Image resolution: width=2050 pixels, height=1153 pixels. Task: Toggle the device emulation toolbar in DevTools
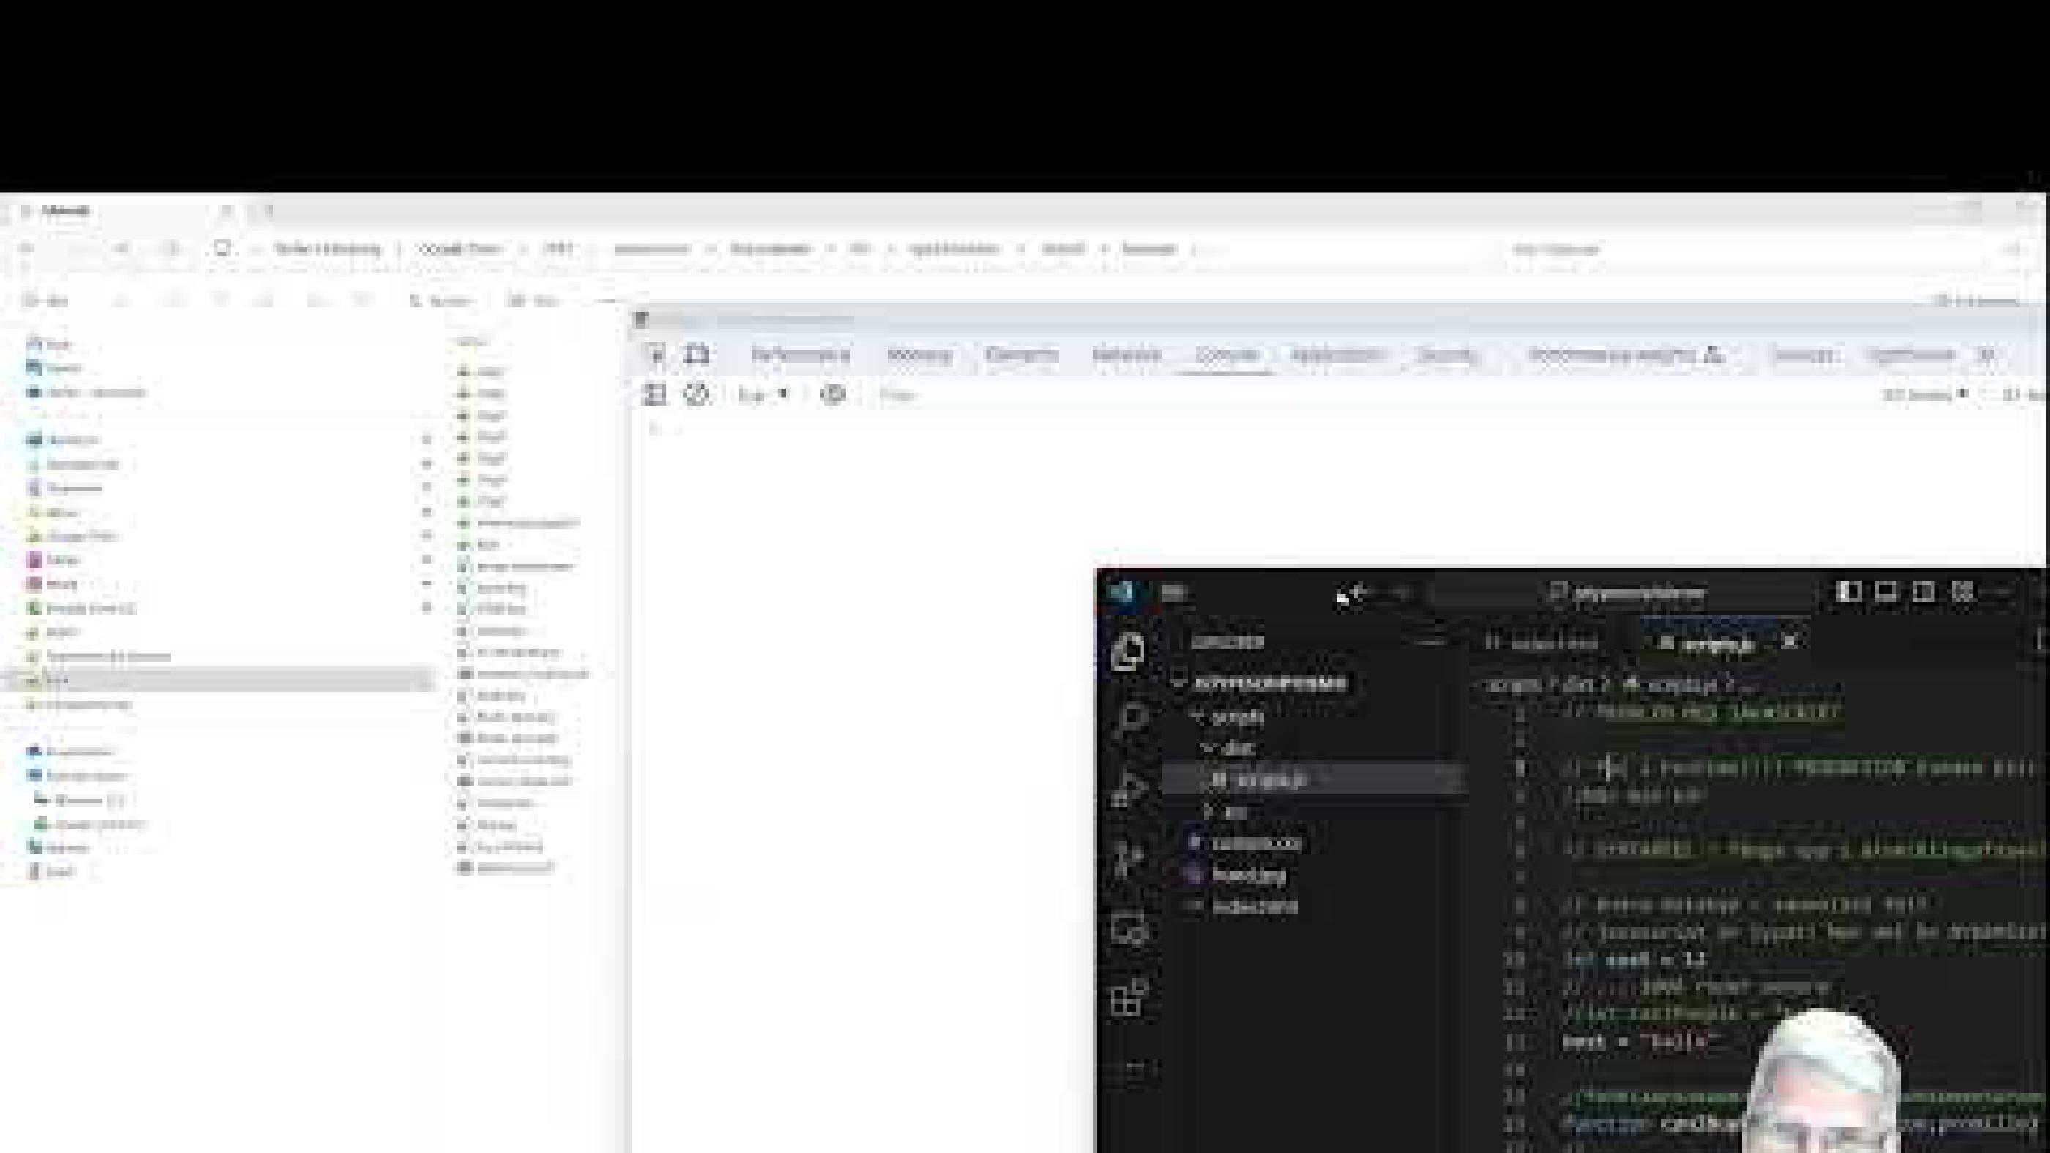[x=697, y=356]
